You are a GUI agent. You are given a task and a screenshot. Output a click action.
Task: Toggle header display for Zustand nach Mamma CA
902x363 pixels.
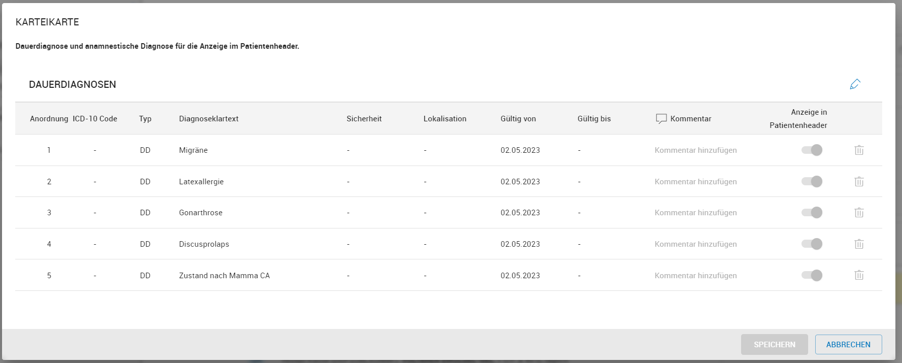[x=812, y=275]
